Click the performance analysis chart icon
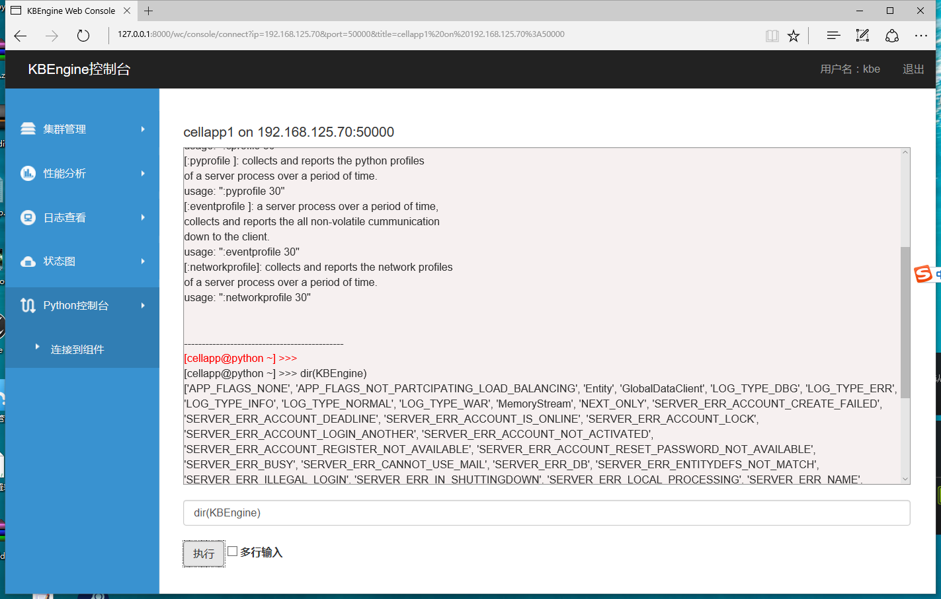Image resolution: width=941 pixels, height=599 pixels. 28,173
